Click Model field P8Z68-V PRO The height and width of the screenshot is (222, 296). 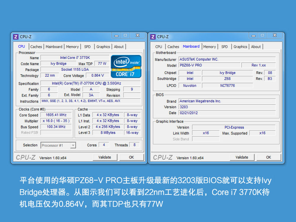click(x=210, y=65)
